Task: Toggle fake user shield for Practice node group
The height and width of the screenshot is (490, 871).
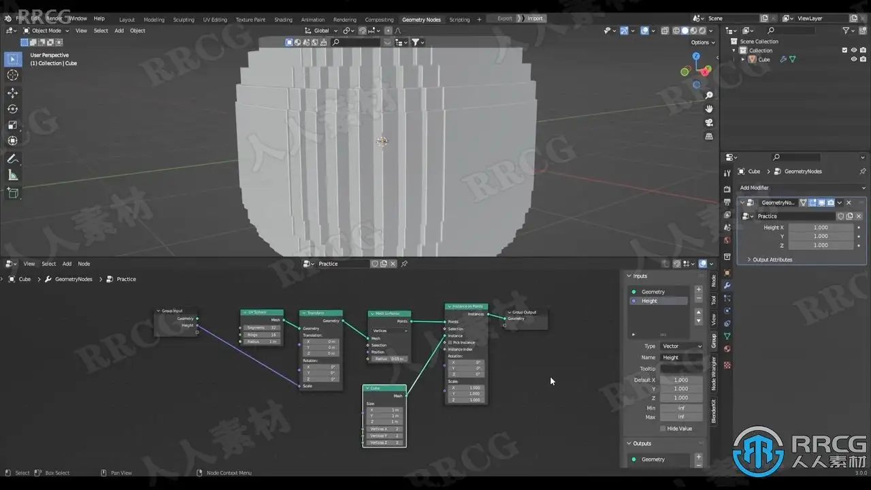Action: pos(374,264)
